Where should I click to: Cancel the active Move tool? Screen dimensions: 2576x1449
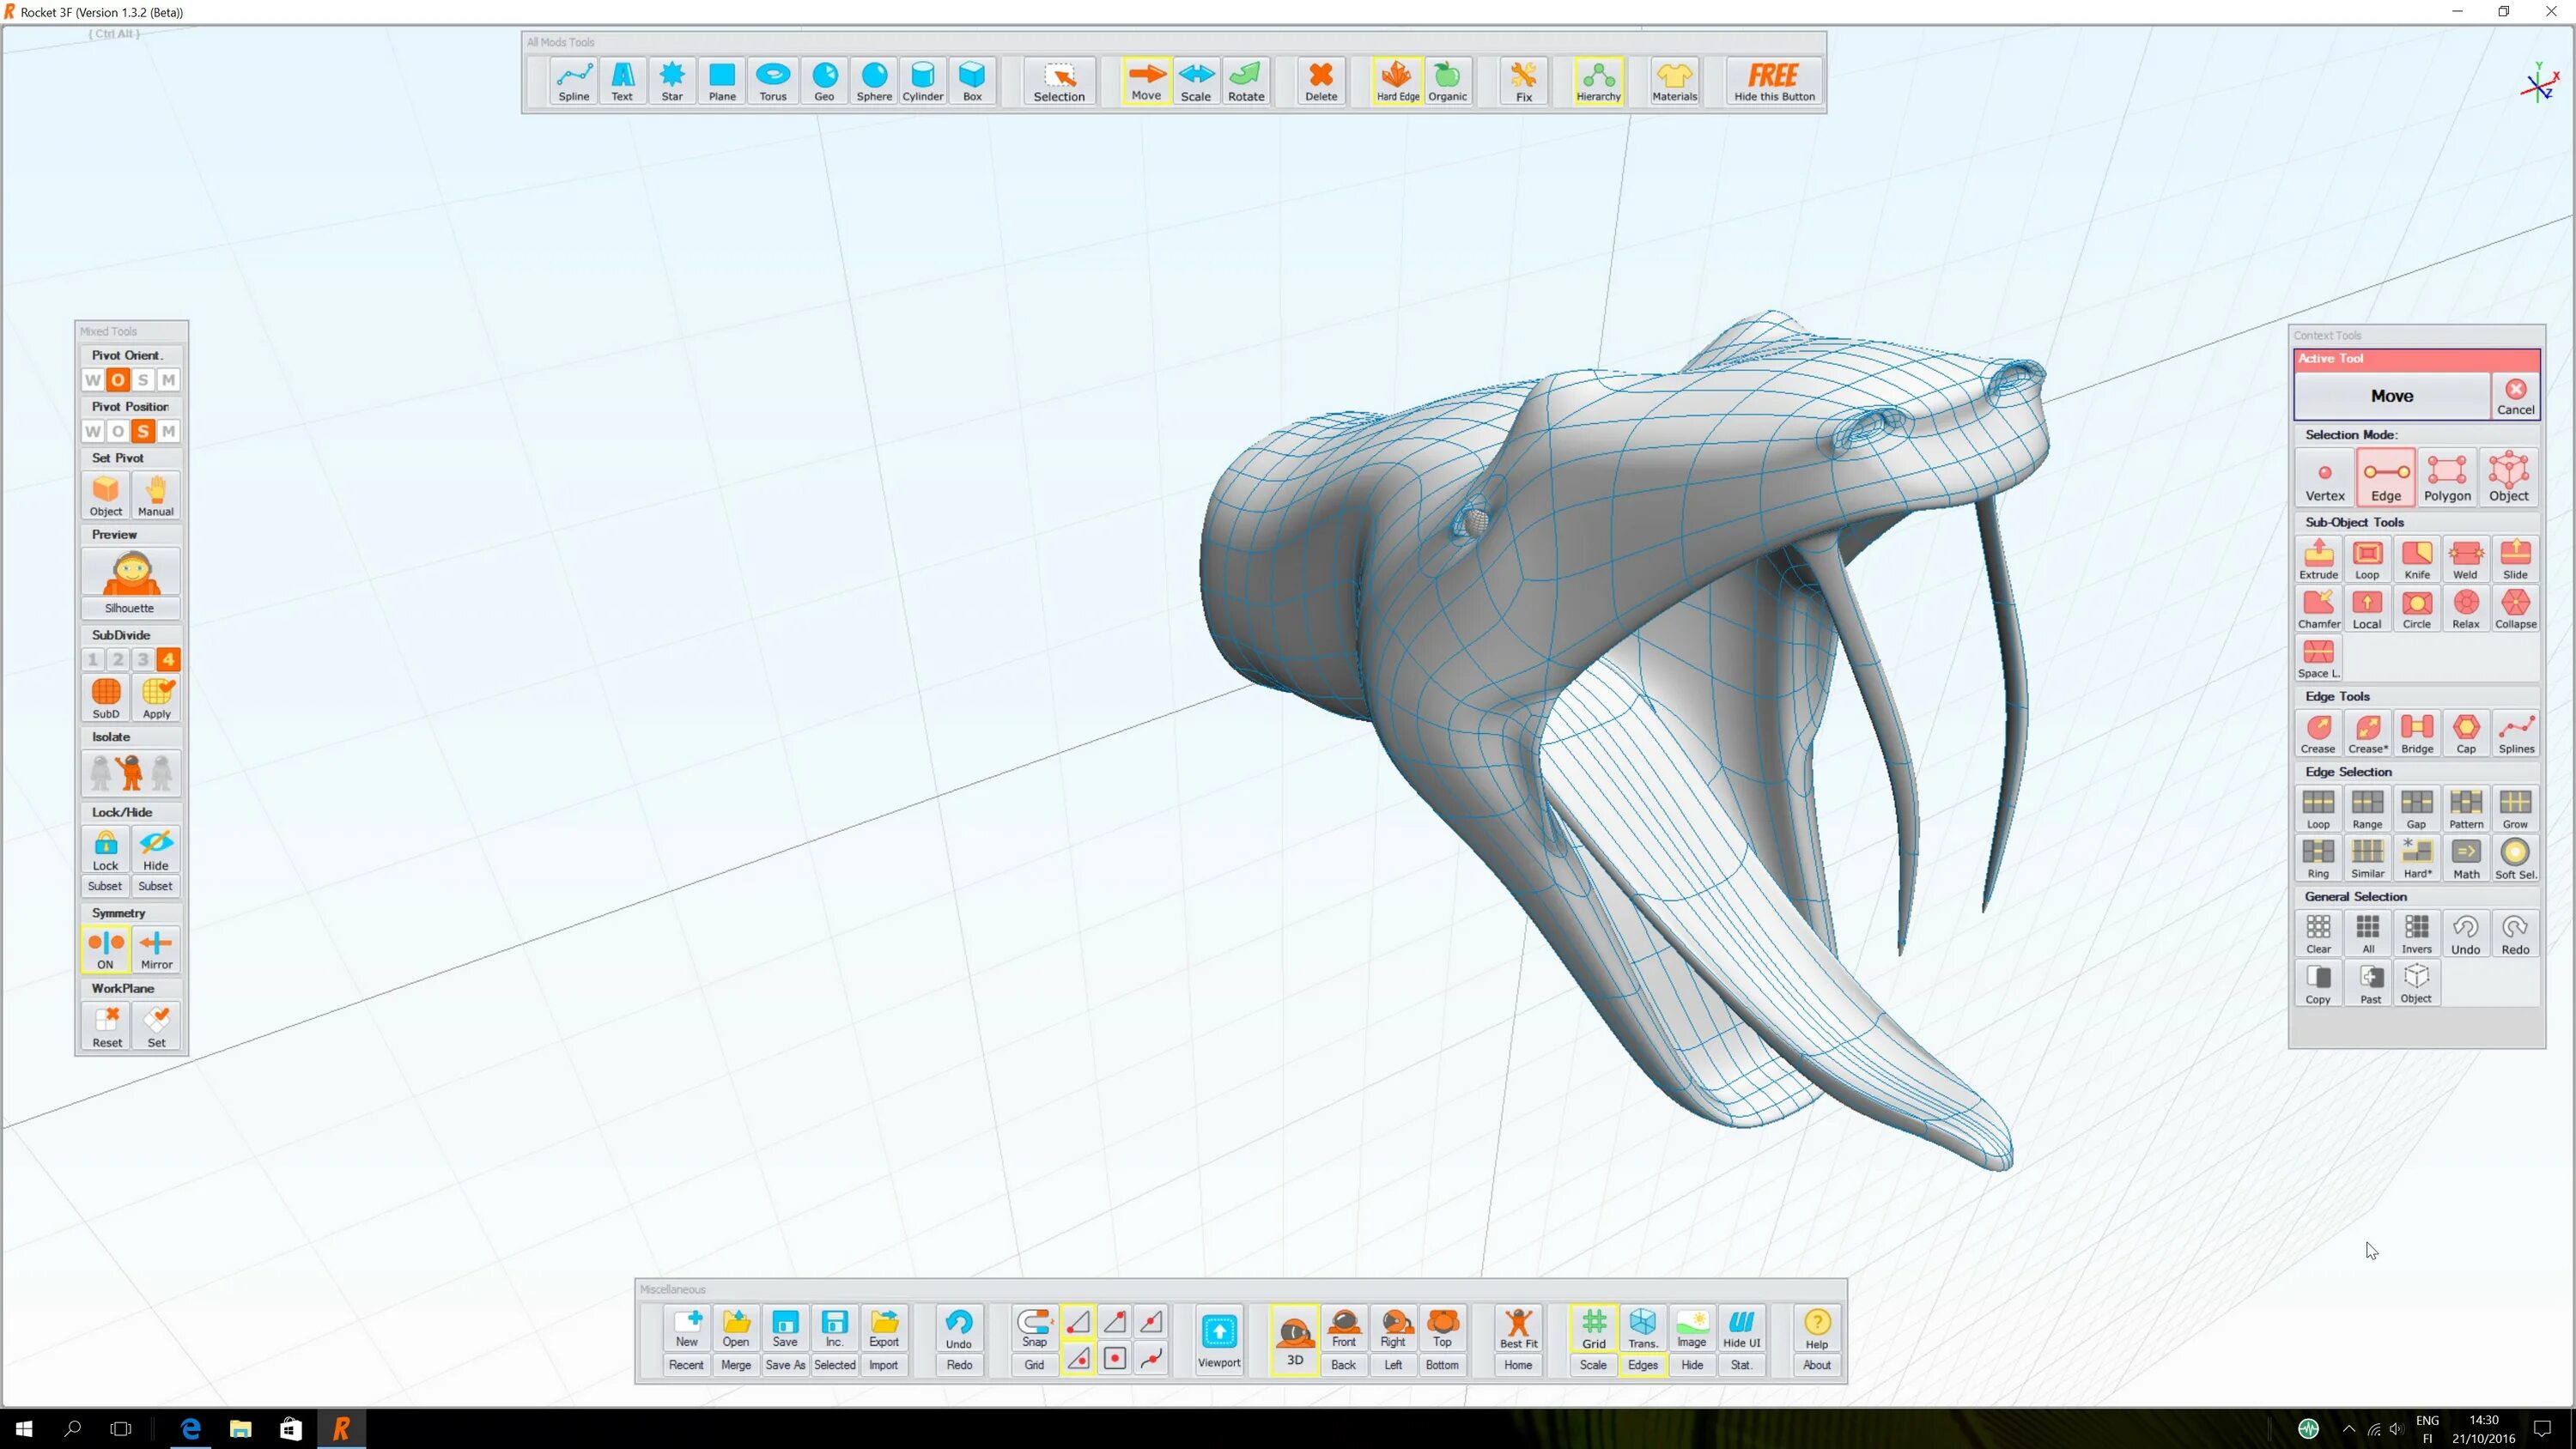pos(2515,396)
